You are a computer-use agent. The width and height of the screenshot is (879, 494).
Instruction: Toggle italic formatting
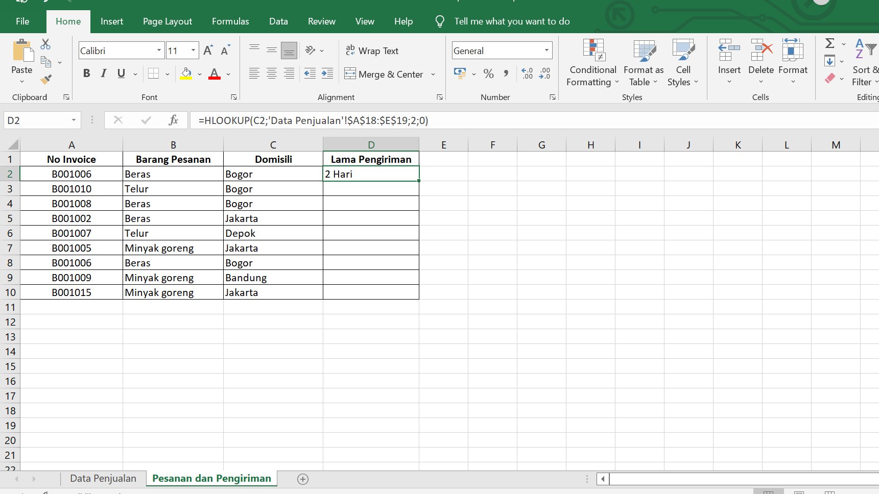(x=103, y=73)
